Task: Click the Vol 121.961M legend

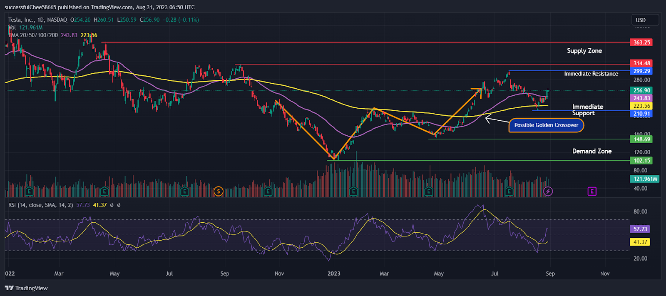Action: point(25,27)
